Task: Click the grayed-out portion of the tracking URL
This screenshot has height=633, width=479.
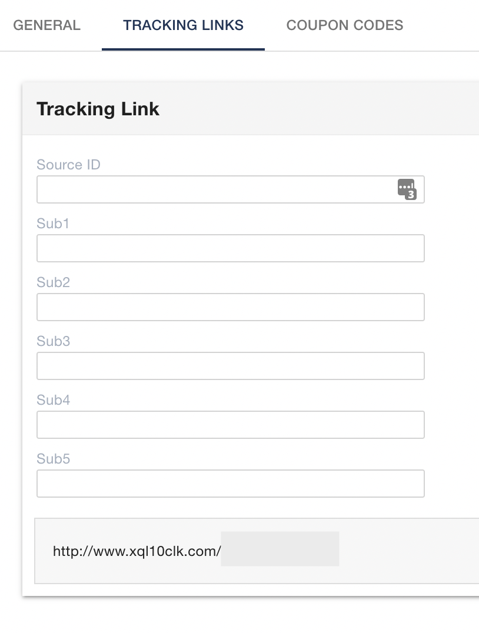Action: pos(280,549)
